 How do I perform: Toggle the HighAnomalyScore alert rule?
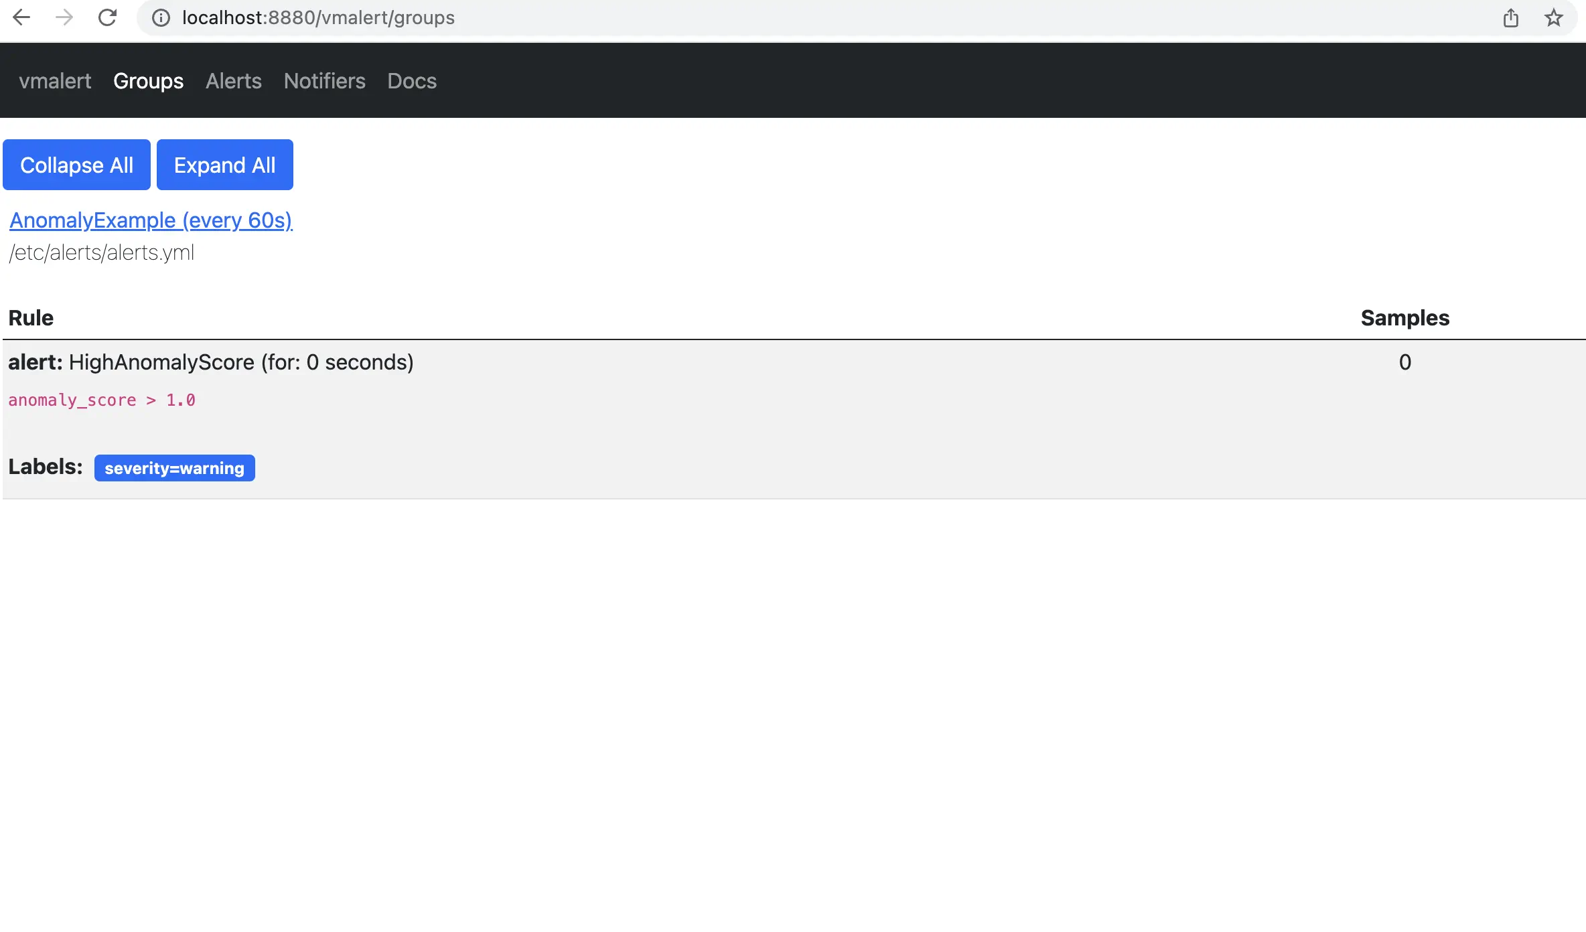pyautogui.click(x=211, y=362)
